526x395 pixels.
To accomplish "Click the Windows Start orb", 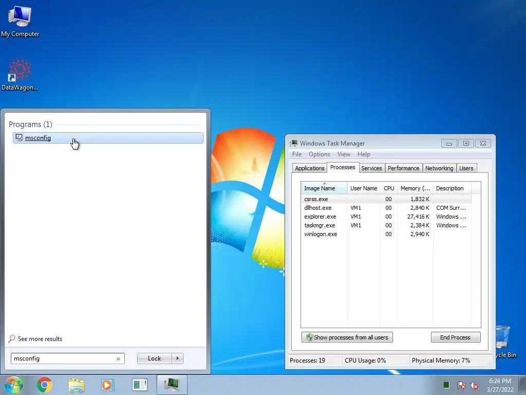I will 13,385.
